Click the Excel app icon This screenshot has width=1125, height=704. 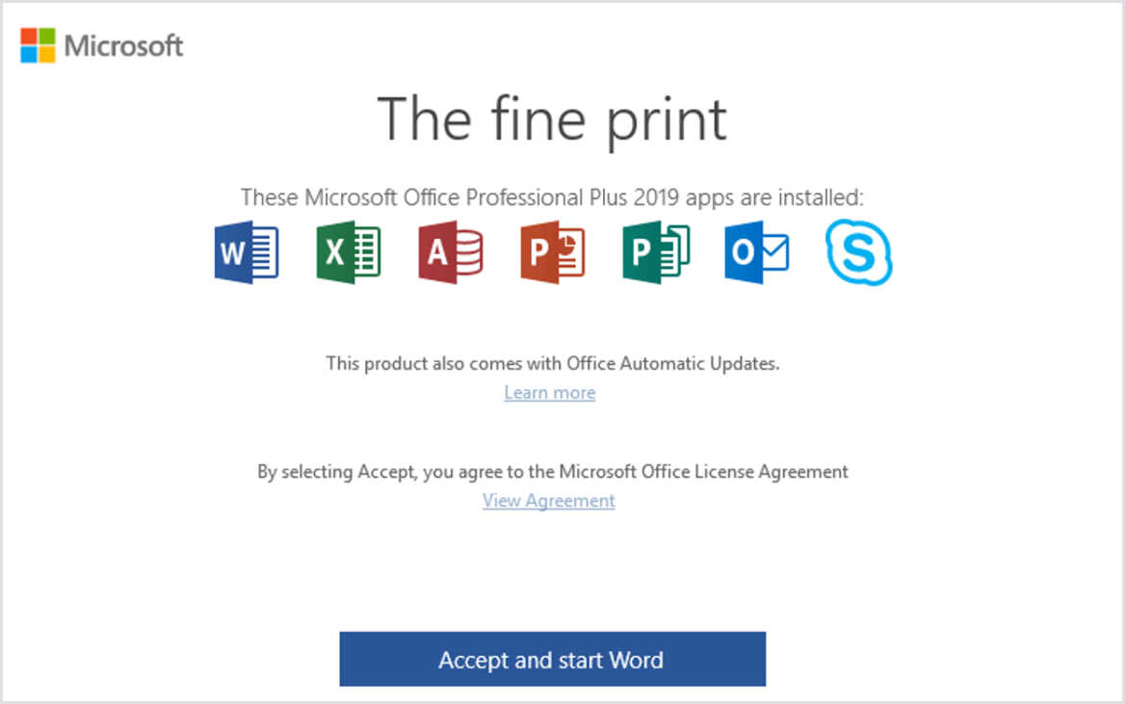(x=349, y=252)
